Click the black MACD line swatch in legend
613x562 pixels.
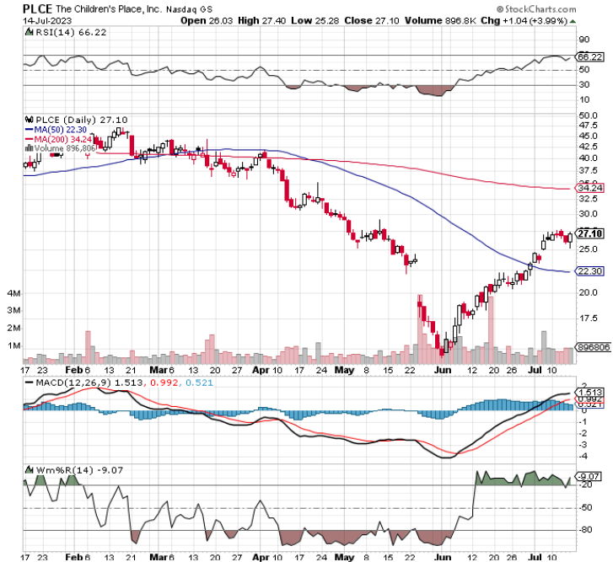(x=30, y=383)
